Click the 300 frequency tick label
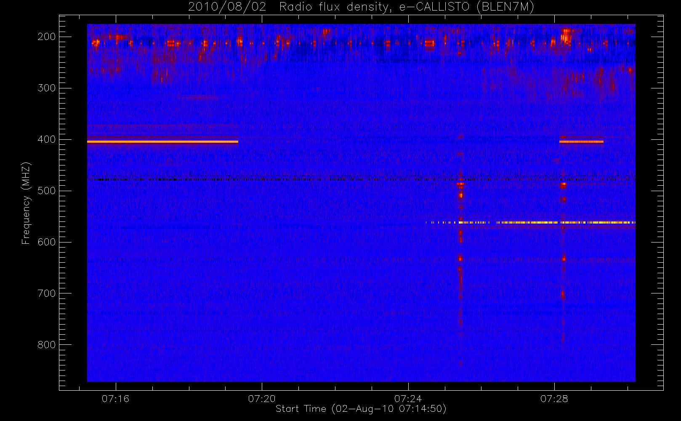 pos(47,88)
